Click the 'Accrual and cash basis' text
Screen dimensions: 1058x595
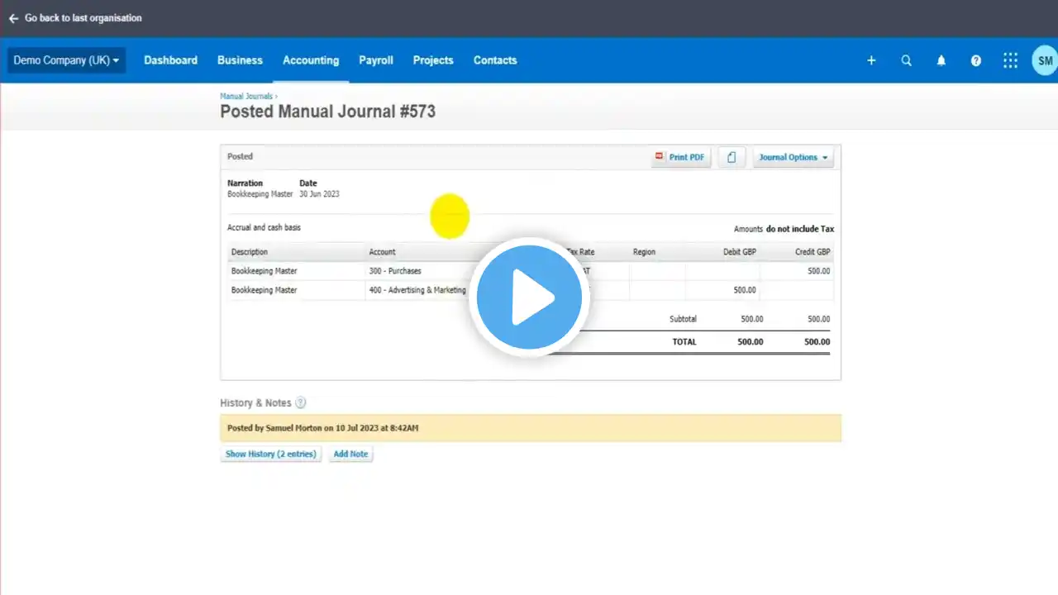[264, 227]
